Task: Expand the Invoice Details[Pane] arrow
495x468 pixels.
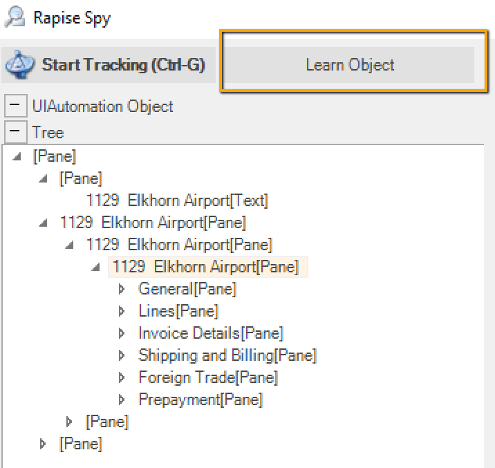Action: click(122, 333)
